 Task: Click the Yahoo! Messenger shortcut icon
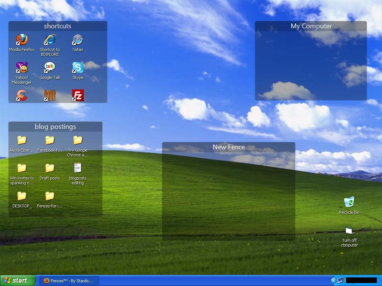coord(22,68)
